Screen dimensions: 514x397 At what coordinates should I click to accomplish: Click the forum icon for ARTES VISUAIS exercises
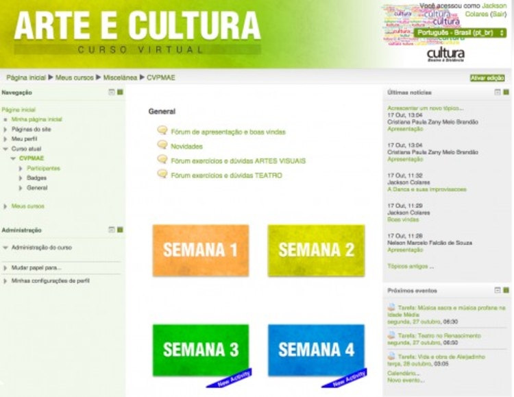[x=162, y=160]
